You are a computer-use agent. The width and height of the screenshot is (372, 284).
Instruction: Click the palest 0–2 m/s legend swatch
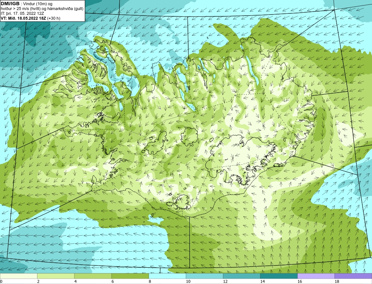click(x=19, y=276)
